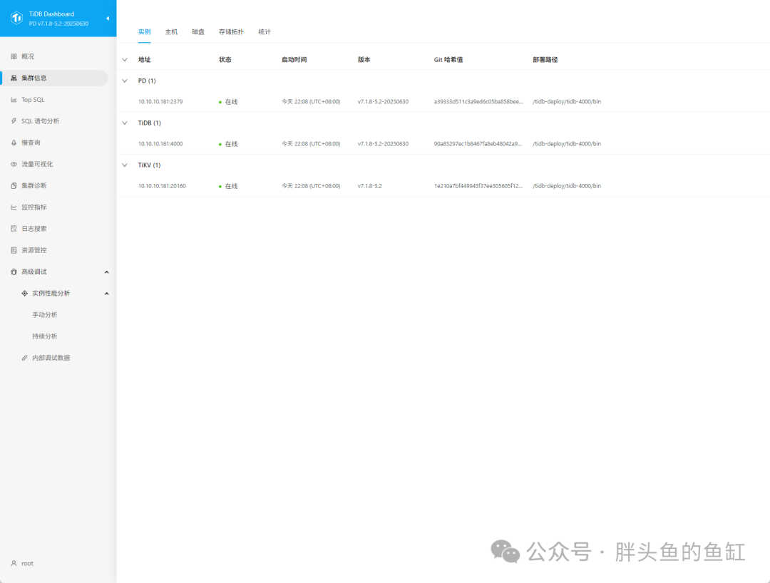Click the Git 哈希值 column header
This screenshot has width=770, height=583.
(x=448, y=60)
